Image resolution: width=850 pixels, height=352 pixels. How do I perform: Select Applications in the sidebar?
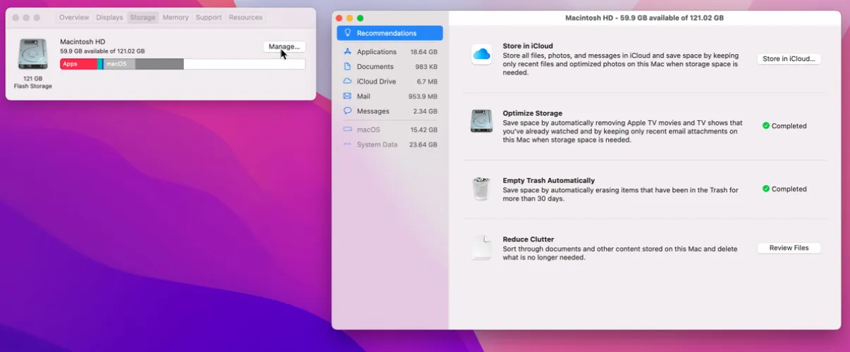(376, 52)
